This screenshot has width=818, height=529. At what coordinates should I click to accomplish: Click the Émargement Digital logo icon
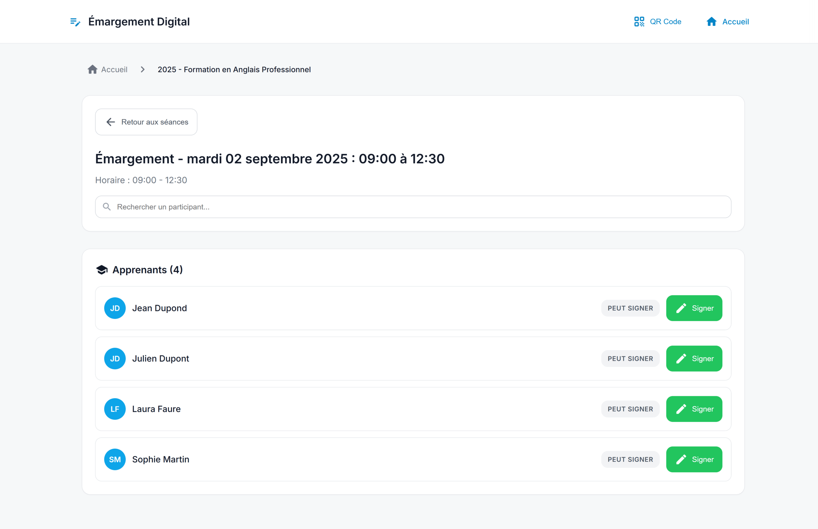click(x=75, y=22)
